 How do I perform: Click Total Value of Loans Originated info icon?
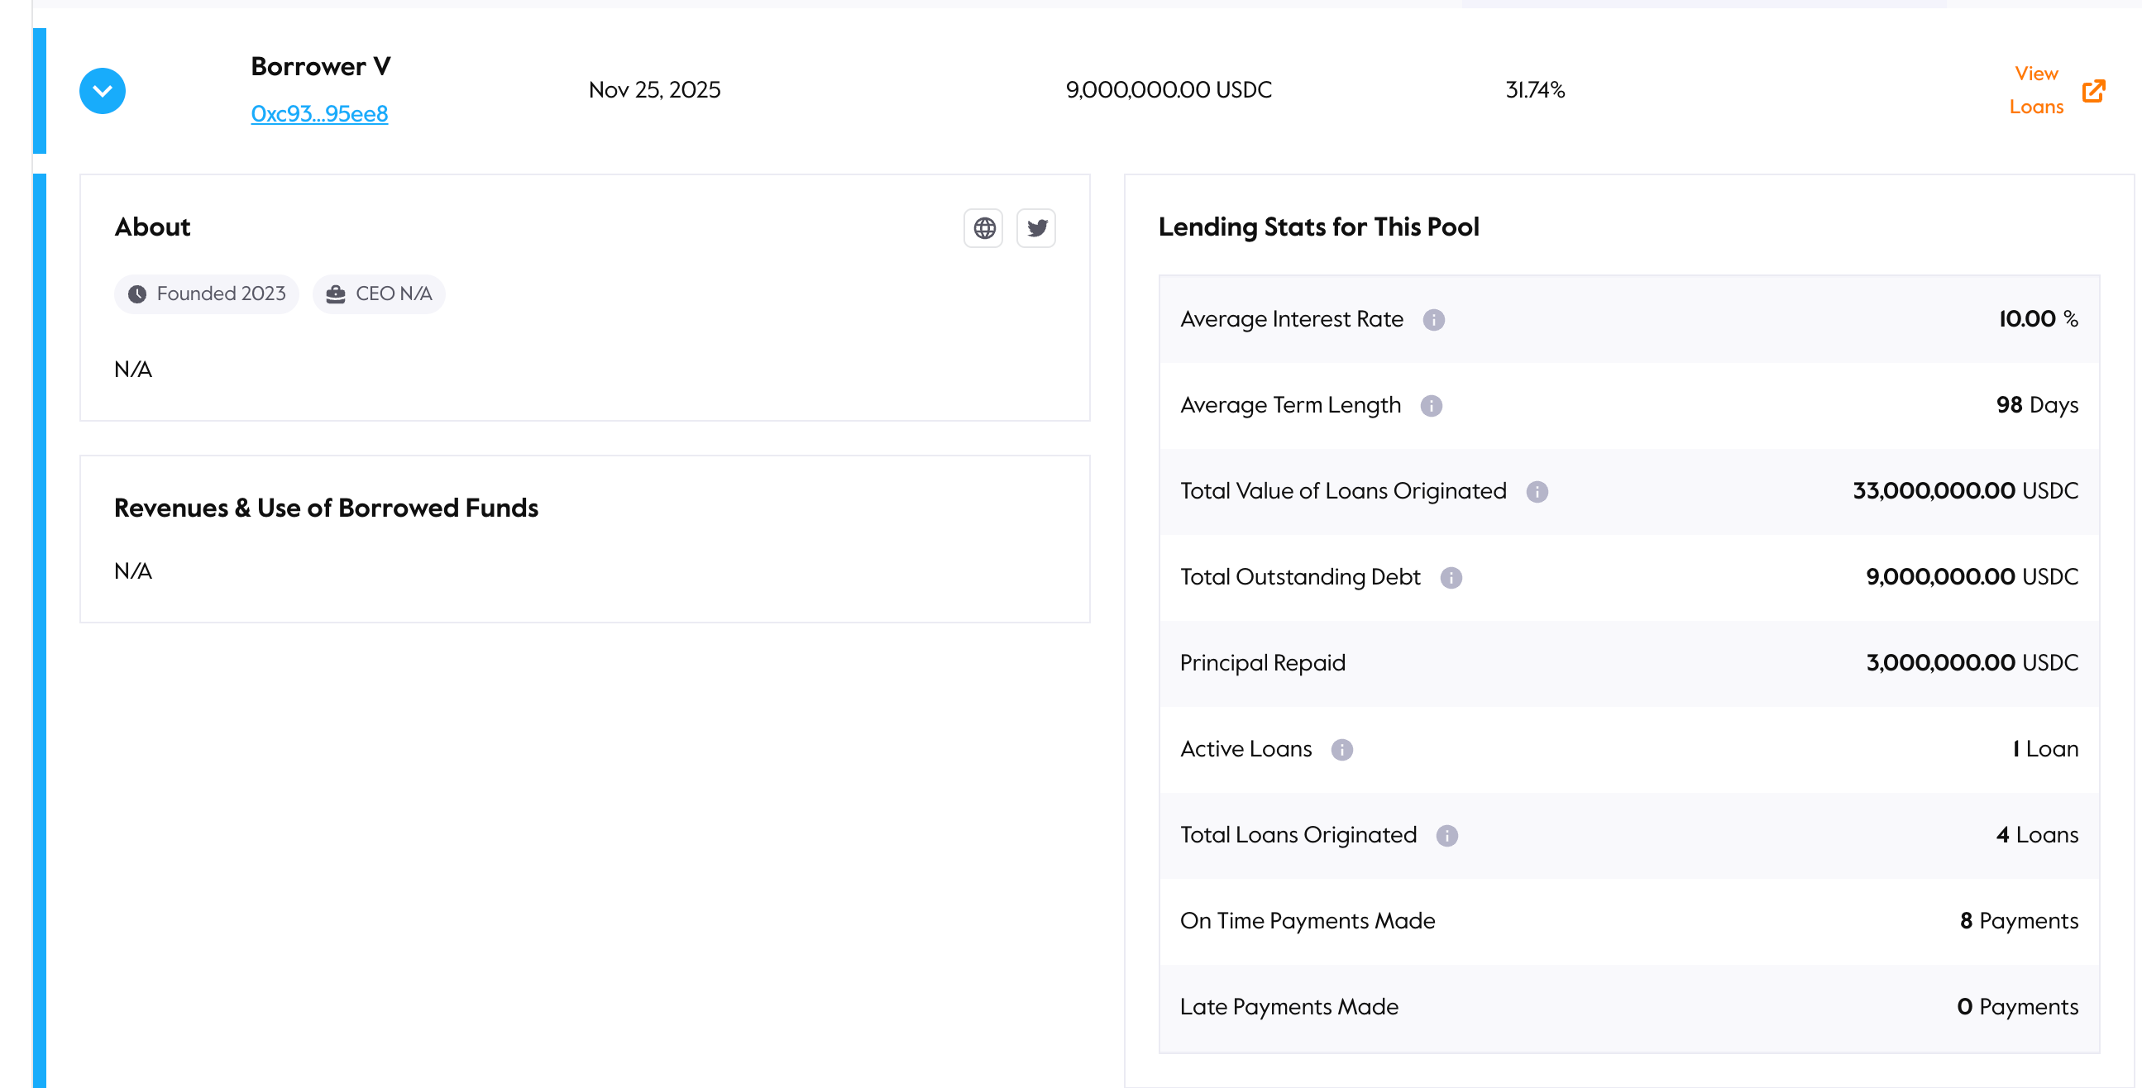coord(1537,492)
